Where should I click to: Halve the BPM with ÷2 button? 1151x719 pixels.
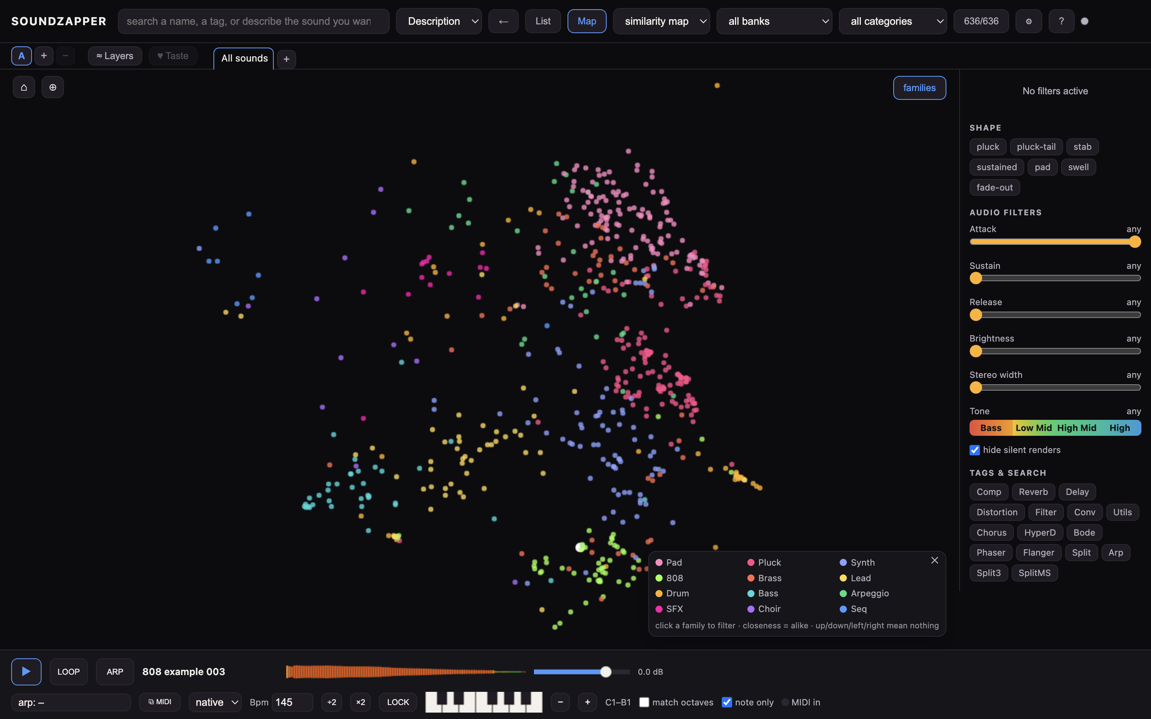(331, 702)
